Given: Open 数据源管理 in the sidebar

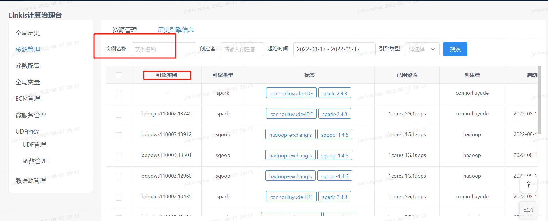Looking at the screenshot, I should point(31,181).
